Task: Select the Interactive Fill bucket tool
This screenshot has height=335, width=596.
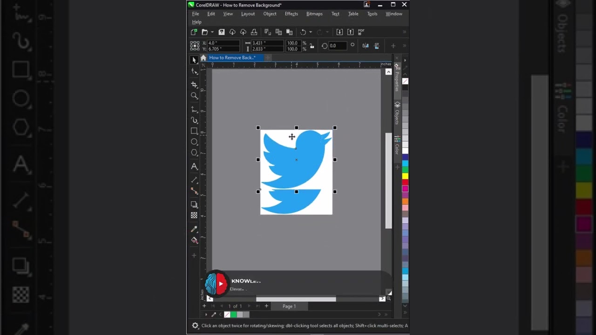Action: (x=194, y=240)
